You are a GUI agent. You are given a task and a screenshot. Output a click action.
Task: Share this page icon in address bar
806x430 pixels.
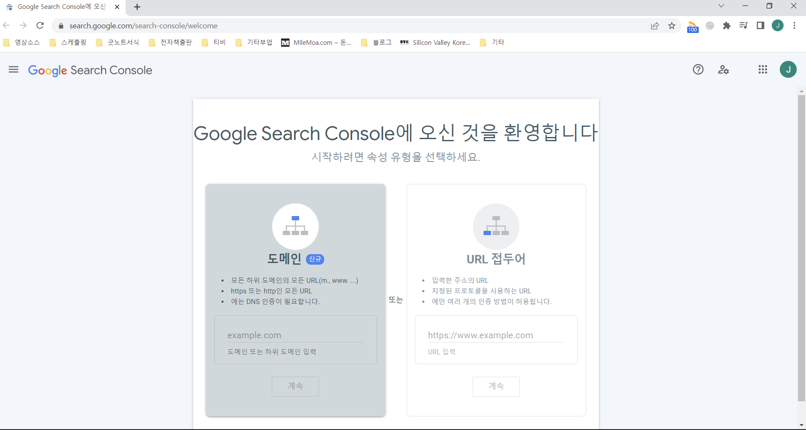click(655, 26)
